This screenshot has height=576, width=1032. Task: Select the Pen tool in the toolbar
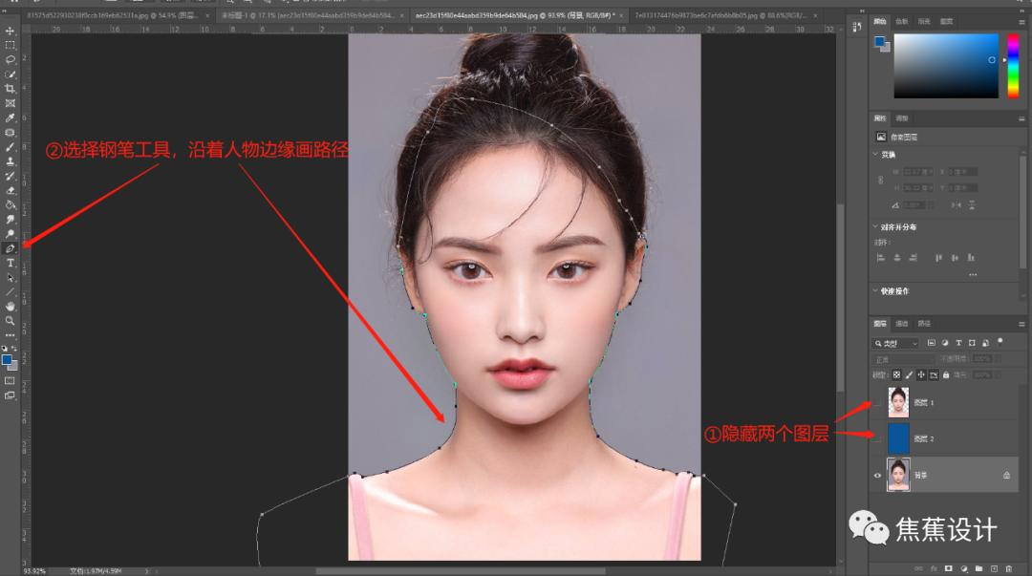(11, 248)
